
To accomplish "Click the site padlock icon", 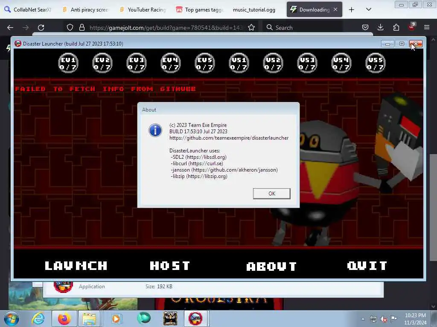I will 82,28.
